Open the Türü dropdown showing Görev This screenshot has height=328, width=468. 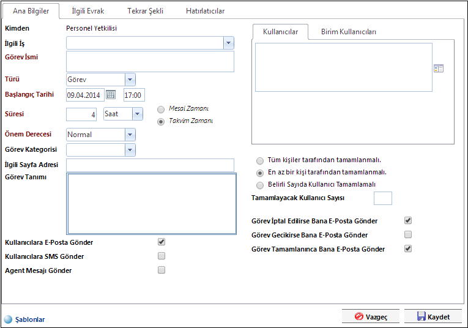click(x=130, y=80)
